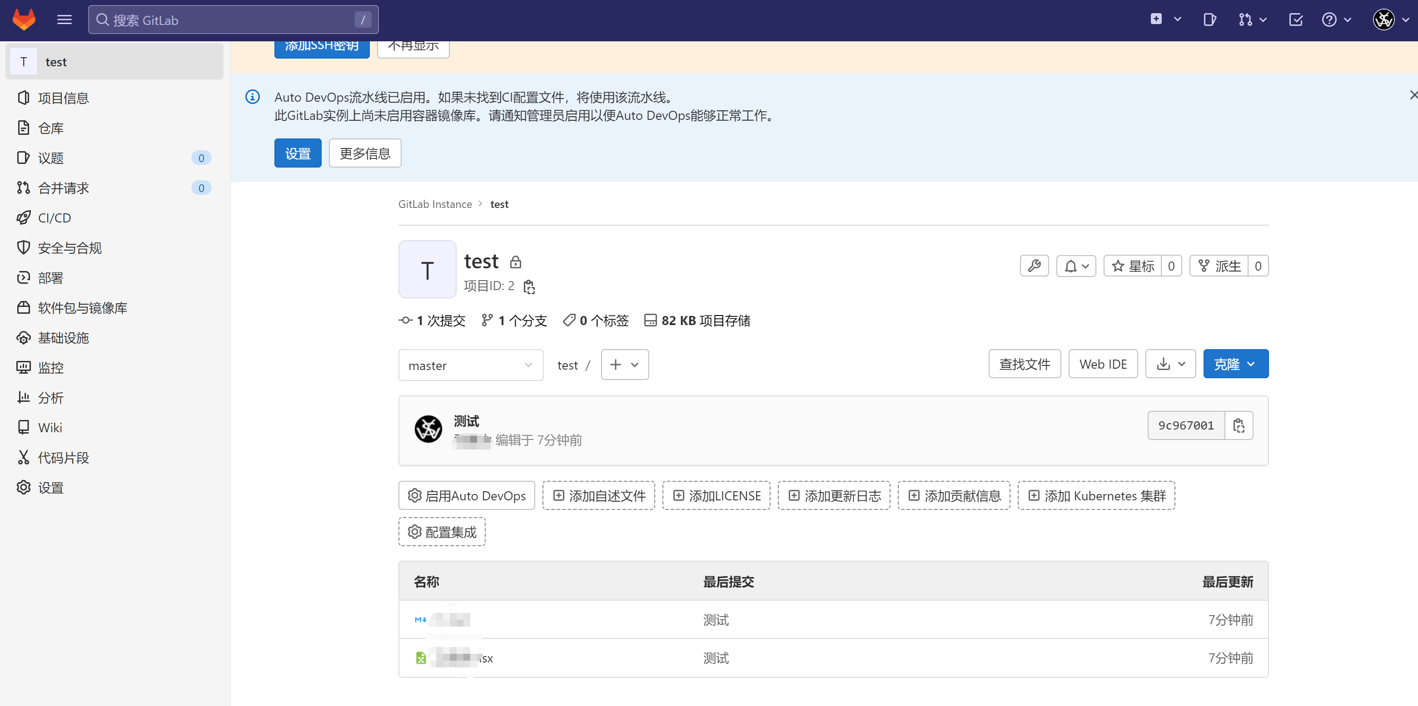
Task: Copy the project ID
Action: [529, 286]
